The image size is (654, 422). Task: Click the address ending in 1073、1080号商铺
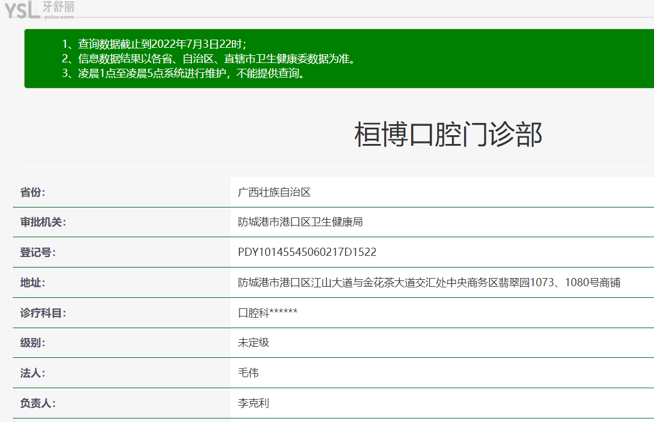click(x=429, y=283)
